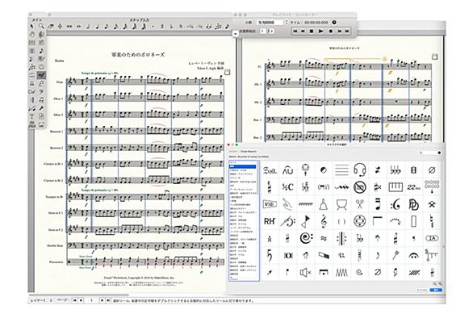This screenshot has height=314, width=473.
Task: Activate the highlighted Expression tool (mf)
Action: 41,75
